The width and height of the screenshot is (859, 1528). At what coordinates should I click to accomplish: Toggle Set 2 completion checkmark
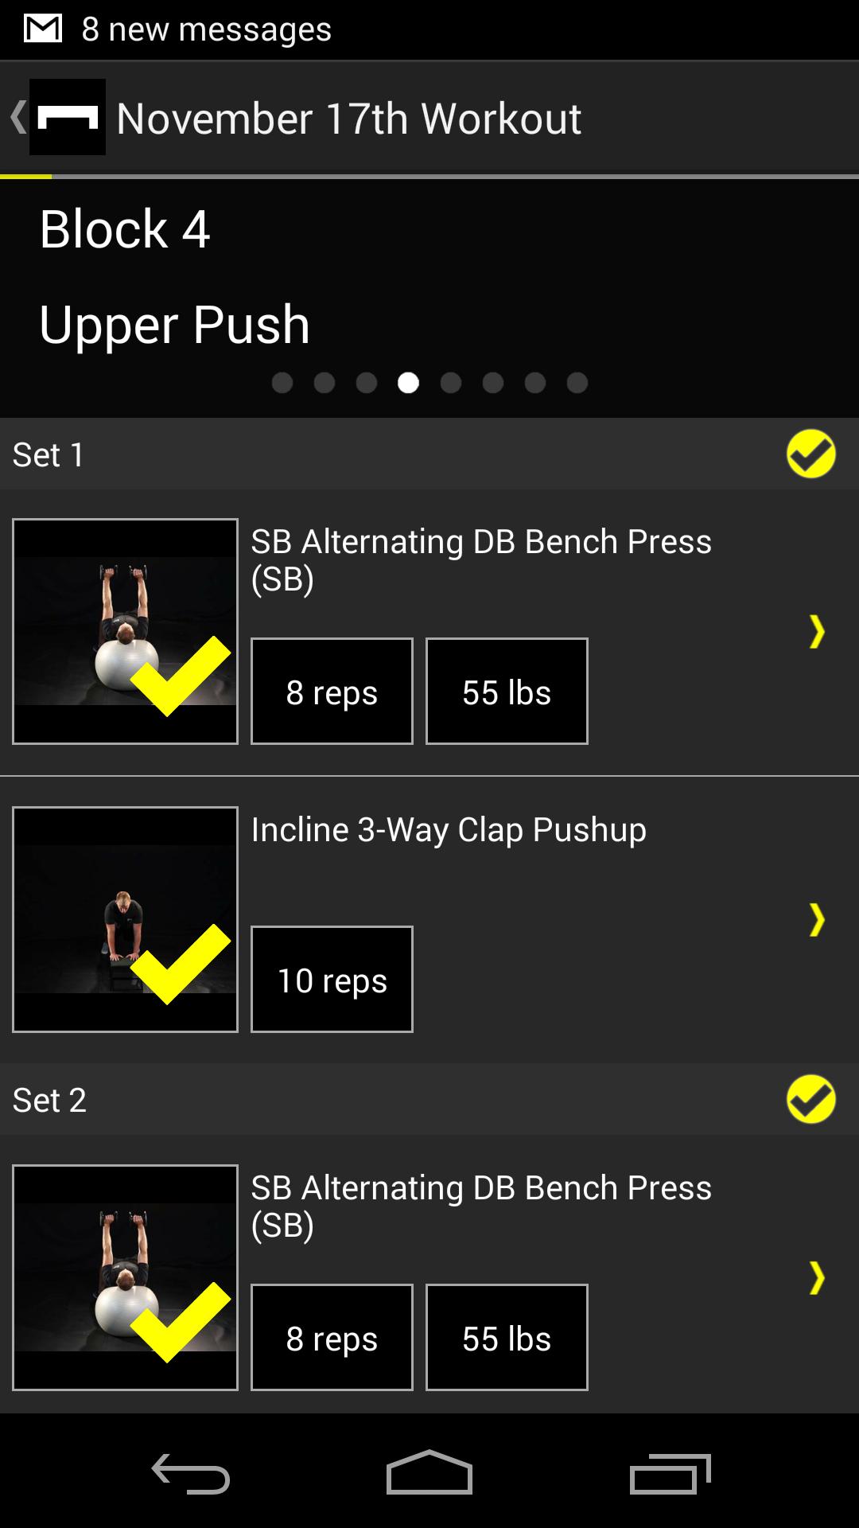810,1100
